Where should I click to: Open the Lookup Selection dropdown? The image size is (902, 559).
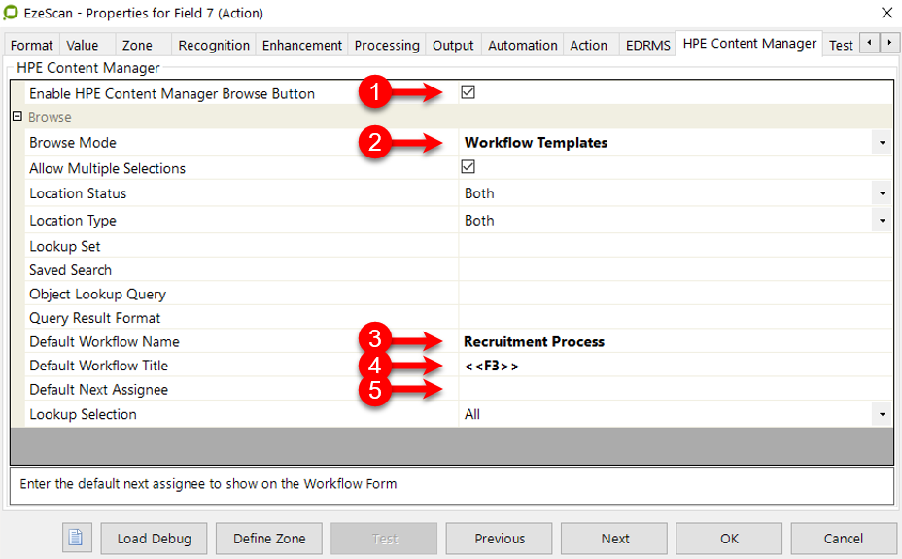click(x=882, y=414)
